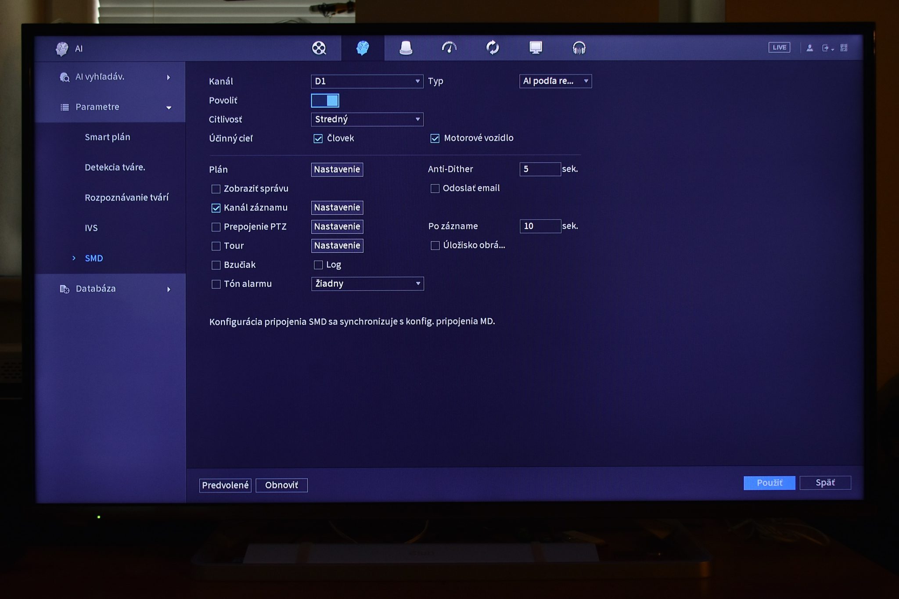Open the speedometer maintenance icon
Viewport: 899px width, 599px height.
tap(449, 47)
